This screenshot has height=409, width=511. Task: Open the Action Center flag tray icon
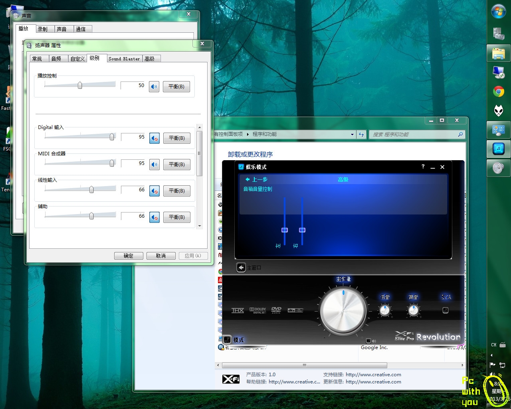tap(493, 365)
